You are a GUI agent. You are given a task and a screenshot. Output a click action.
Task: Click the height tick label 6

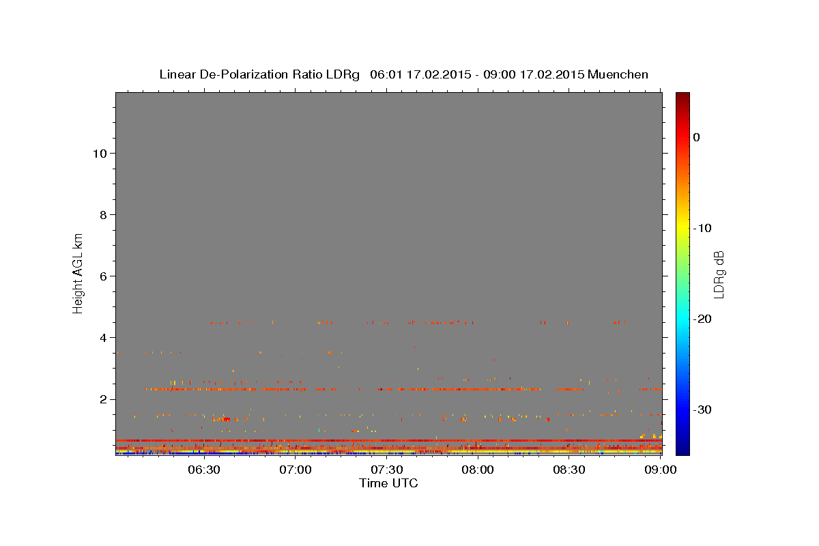pos(102,276)
